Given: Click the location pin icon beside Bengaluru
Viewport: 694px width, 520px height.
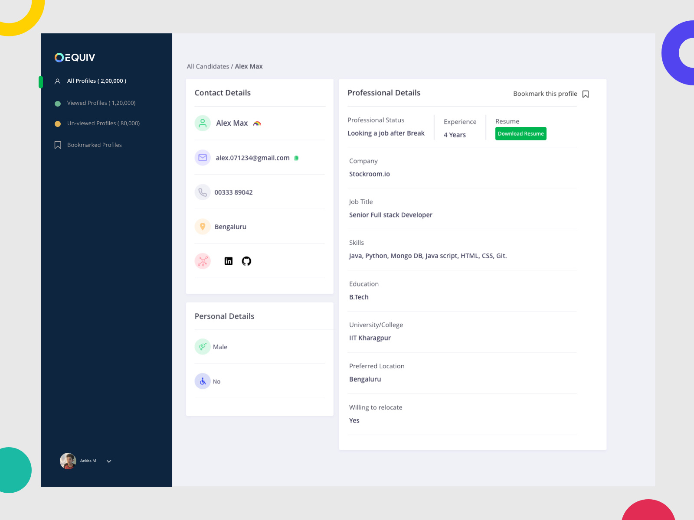Looking at the screenshot, I should click(203, 226).
